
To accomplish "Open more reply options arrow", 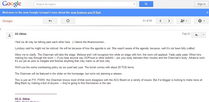I will [204, 35].
